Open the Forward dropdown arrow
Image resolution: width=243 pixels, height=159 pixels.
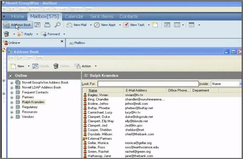pos(64,34)
